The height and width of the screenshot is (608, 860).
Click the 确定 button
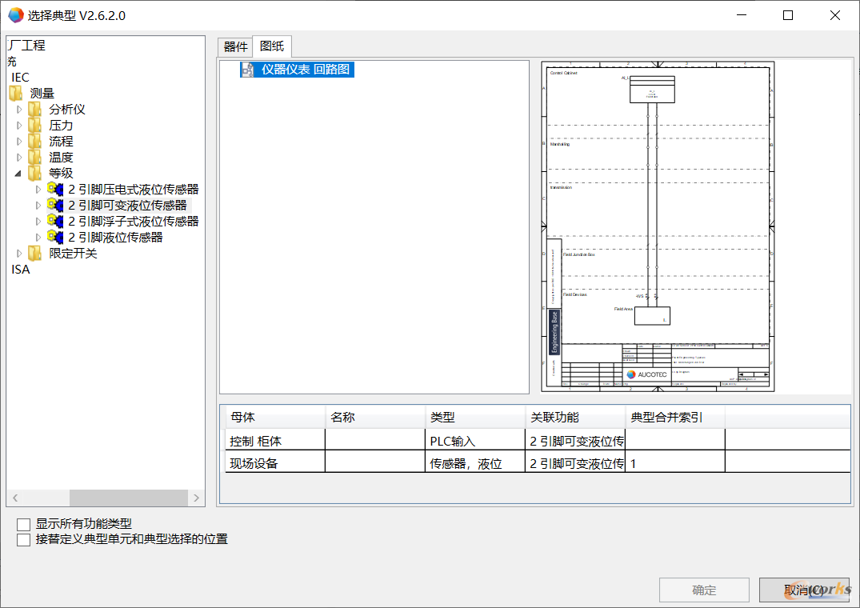click(704, 590)
